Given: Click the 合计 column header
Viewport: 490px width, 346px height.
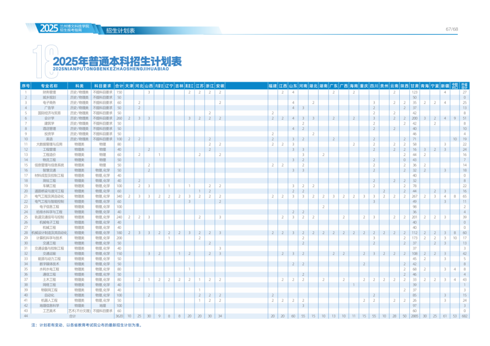Looking at the screenshot, I should pos(119,86).
